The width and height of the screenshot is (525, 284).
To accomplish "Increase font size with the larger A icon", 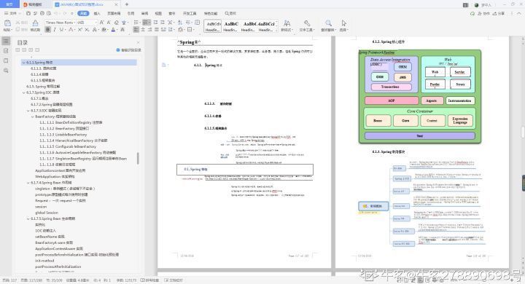I will point(102,23).
